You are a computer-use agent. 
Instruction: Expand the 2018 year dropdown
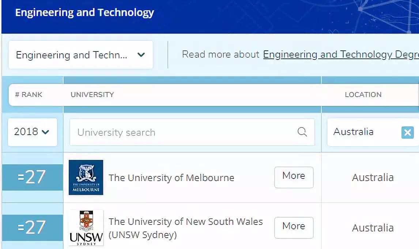[x=32, y=132]
